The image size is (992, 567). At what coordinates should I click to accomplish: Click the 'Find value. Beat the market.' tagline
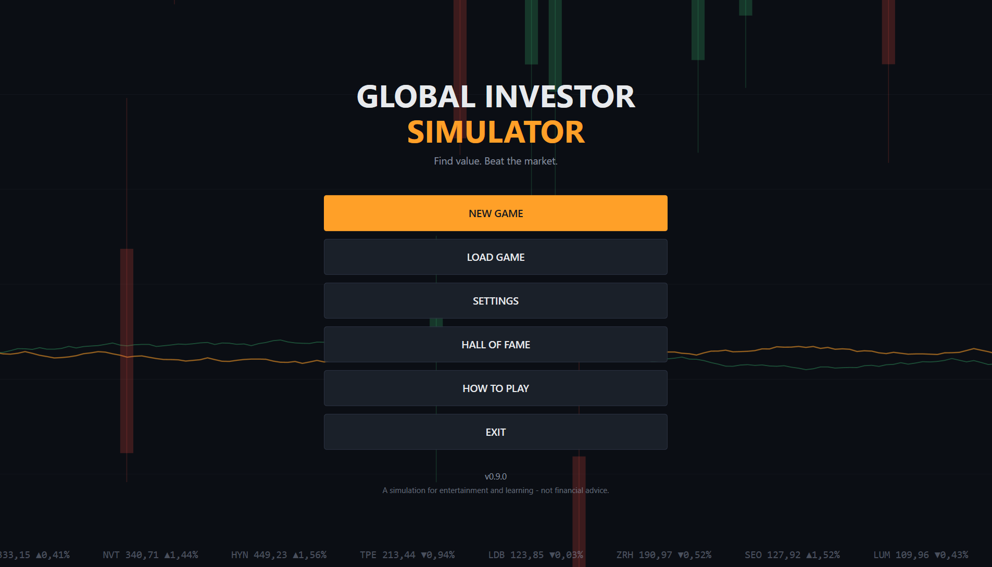[496, 161]
